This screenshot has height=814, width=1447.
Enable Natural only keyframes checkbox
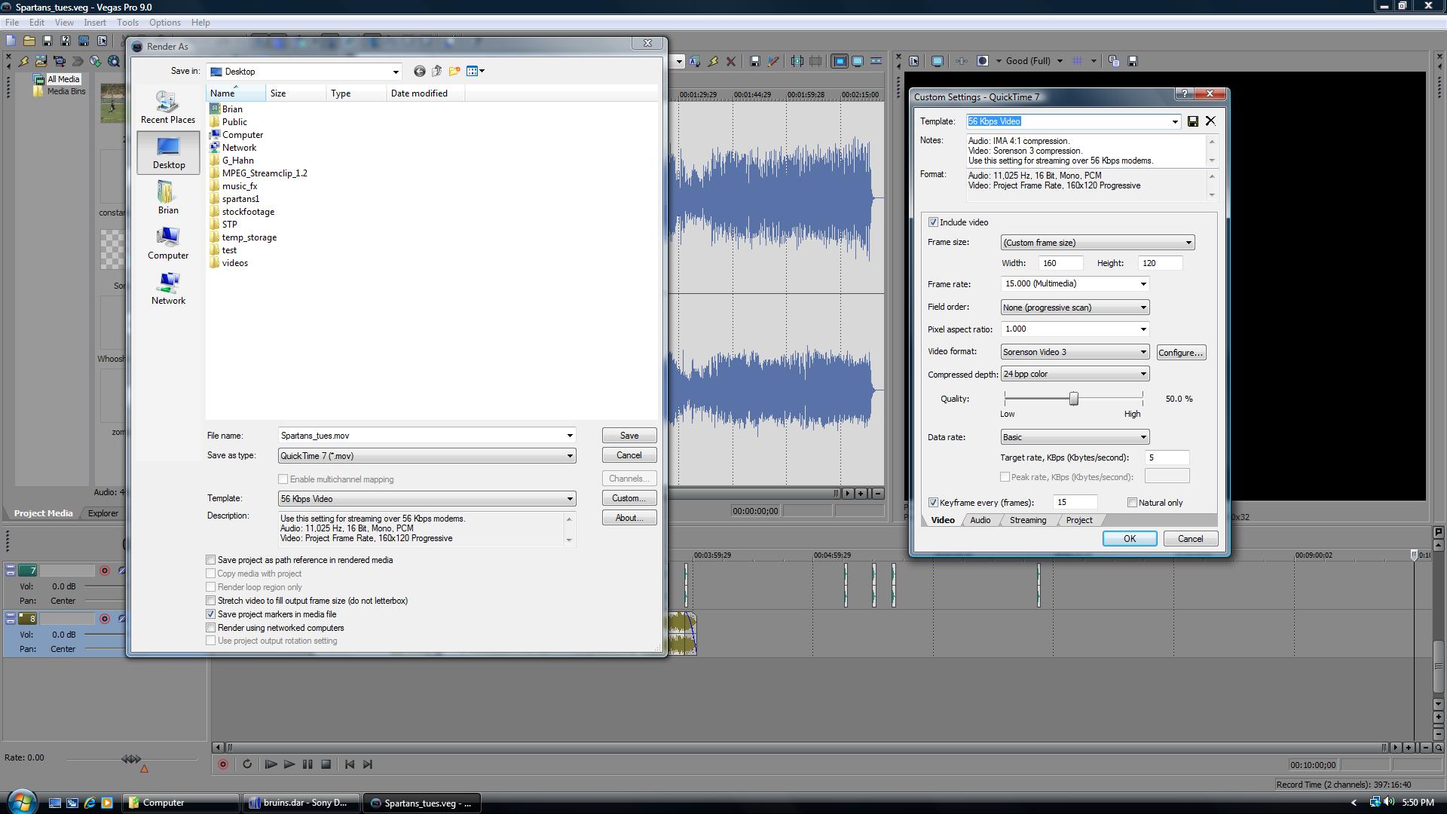coord(1132,503)
